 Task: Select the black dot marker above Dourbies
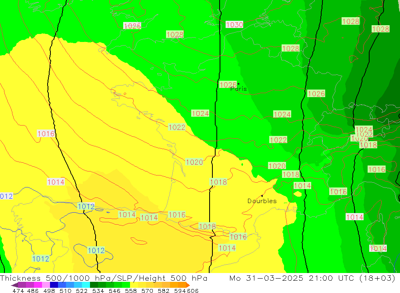[x=262, y=196]
